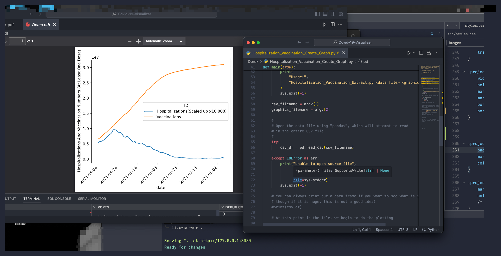Switch to SERIAL MONITOR panel tab
Image resolution: width=501 pixels, height=256 pixels.
[92, 199]
